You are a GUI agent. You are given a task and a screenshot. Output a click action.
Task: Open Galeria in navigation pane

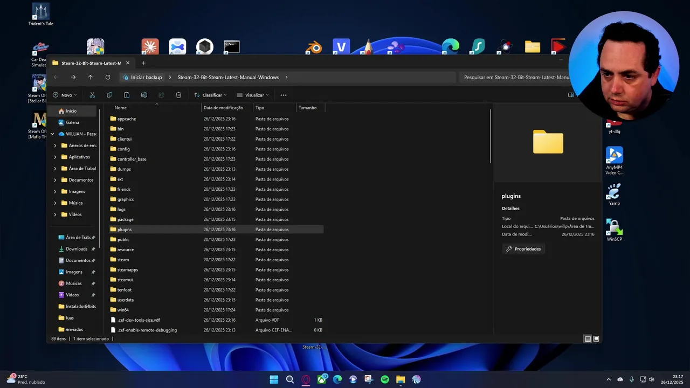point(72,122)
